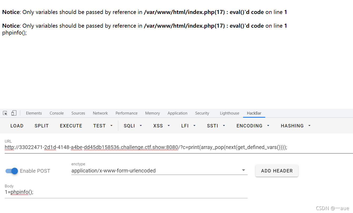Click the LOAD button in HackBar
The width and height of the screenshot is (353, 213).
point(17,126)
